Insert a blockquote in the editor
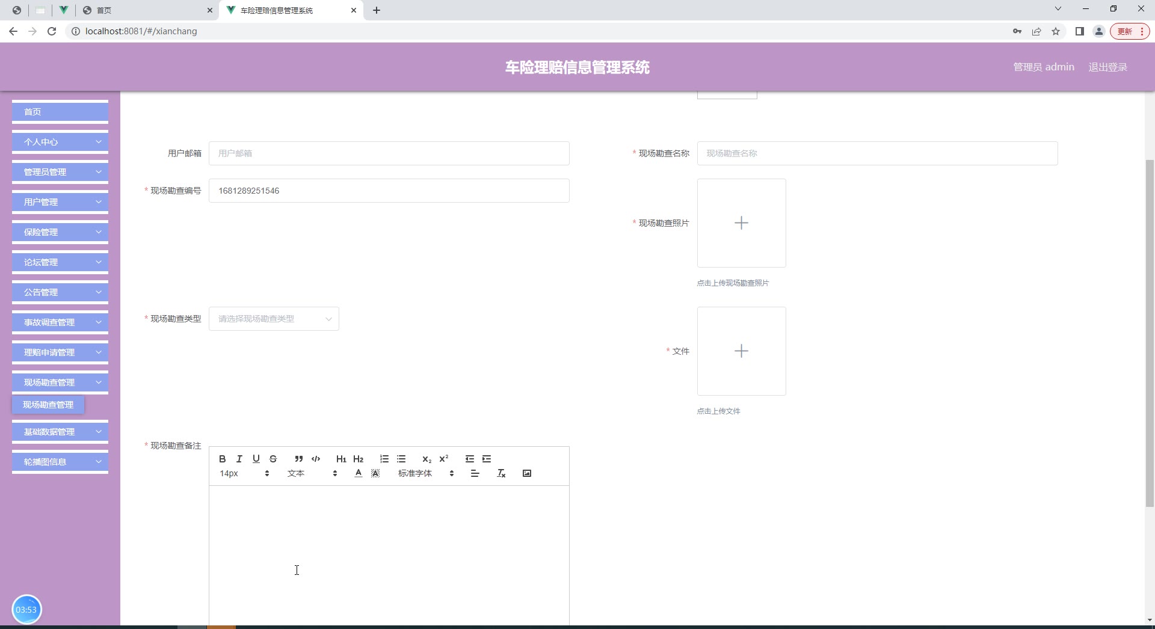The height and width of the screenshot is (629, 1155). [299, 459]
